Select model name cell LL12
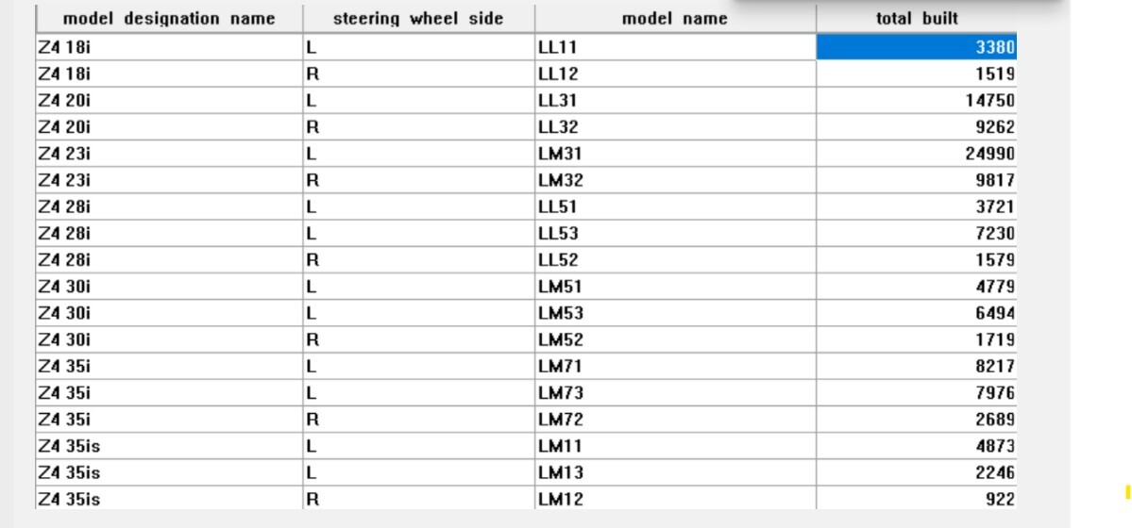The width and height of the screenshot is (1132, 528). pyautogui.click(x=675, y=73)
